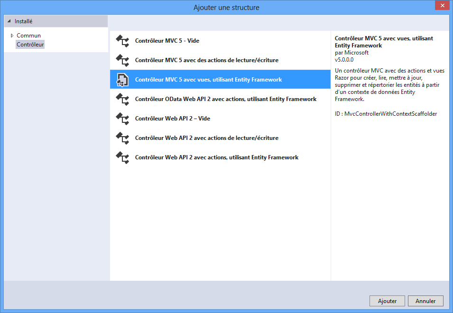This screenshot has height=313, width=453.
Task: Click icon of Web API 2 Entity Framework controller
Action: [122, 157]
